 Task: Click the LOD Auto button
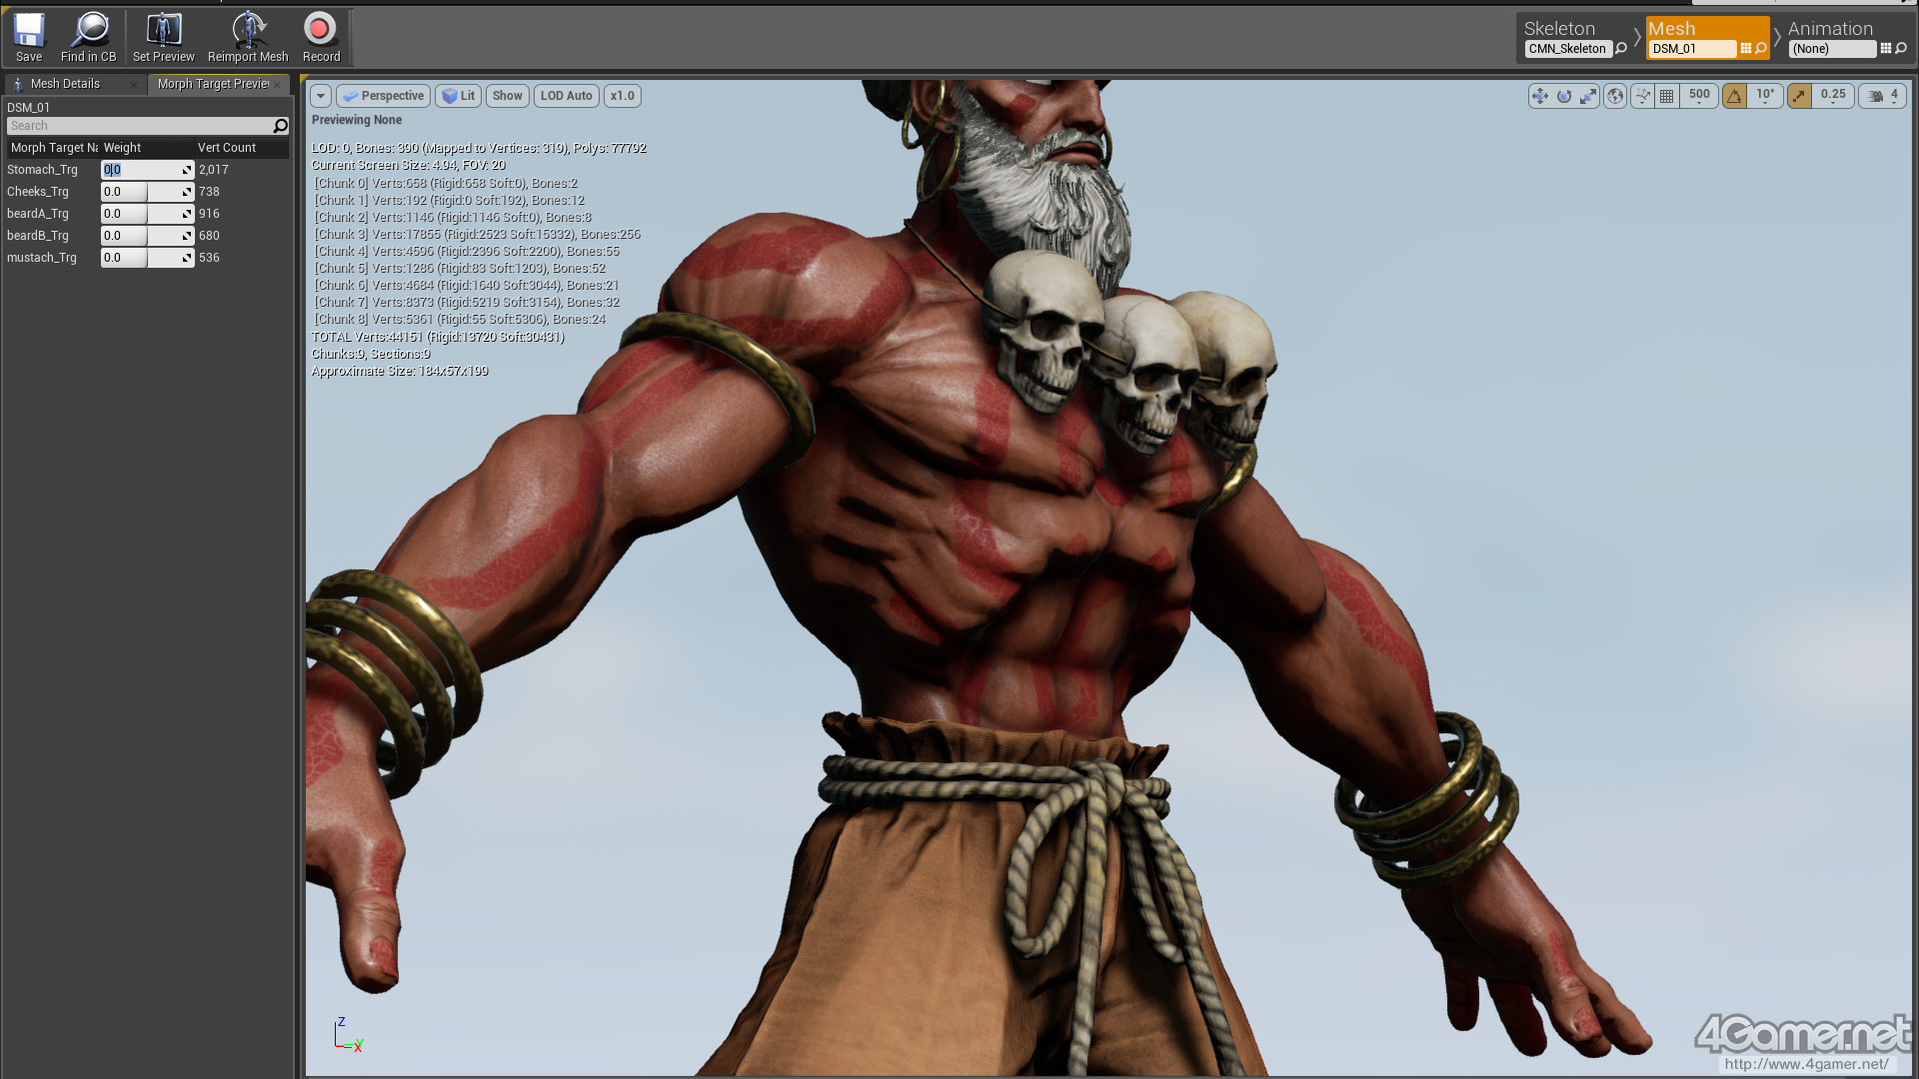click(567, 96)
